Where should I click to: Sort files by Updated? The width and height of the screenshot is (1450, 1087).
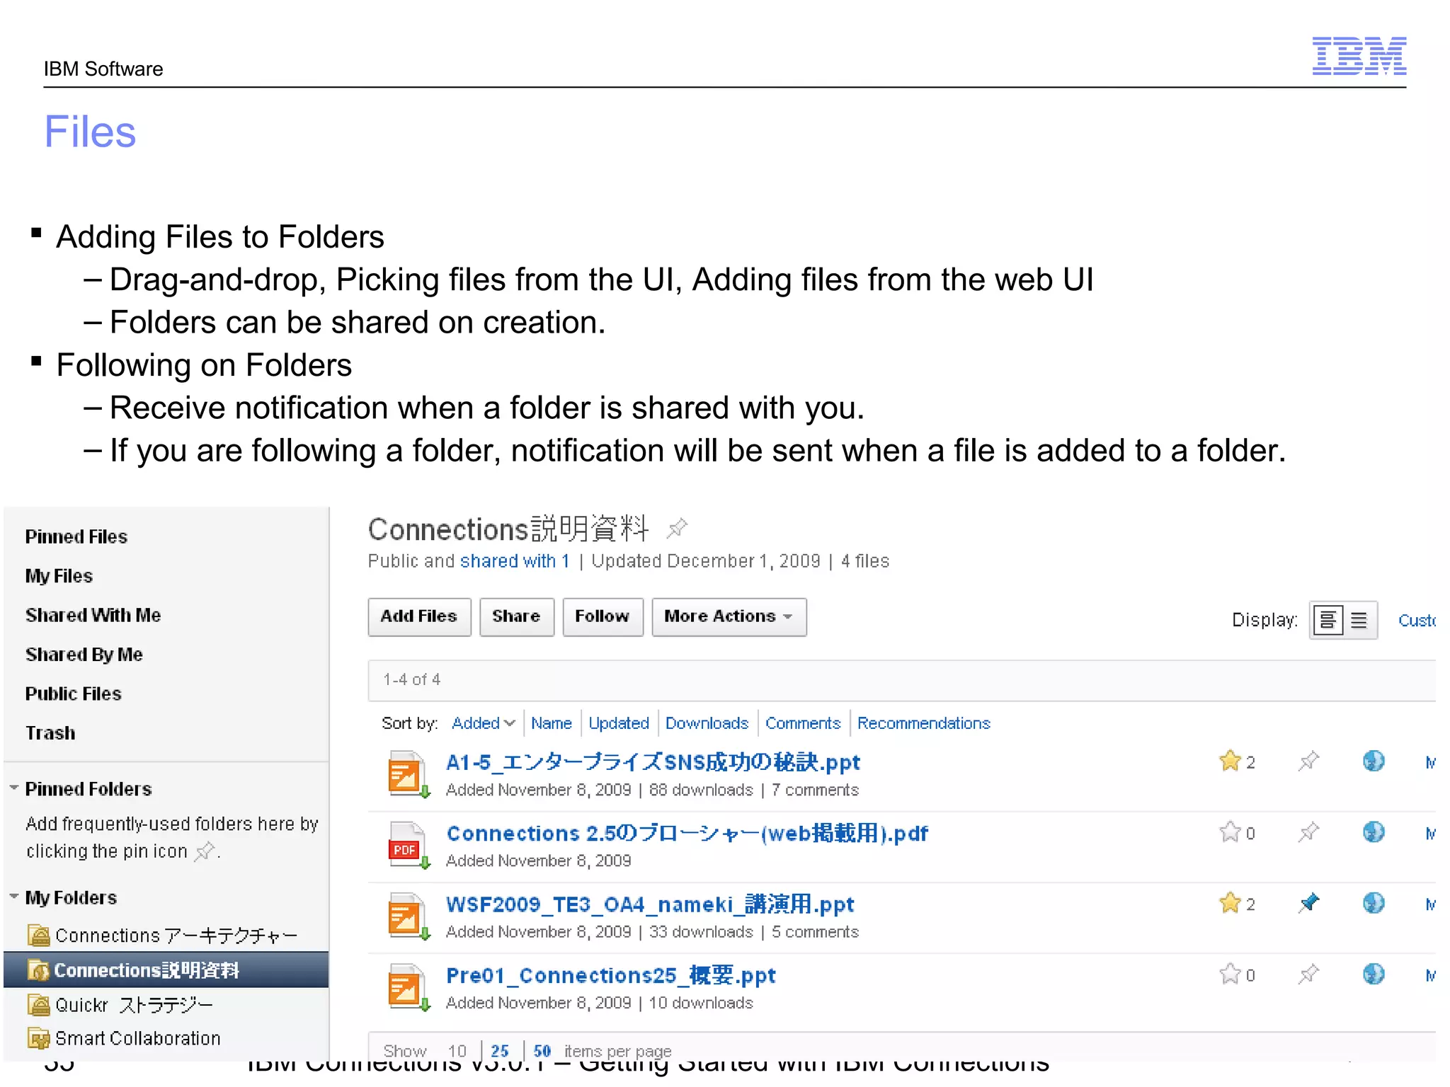click(x=619, y=723)
